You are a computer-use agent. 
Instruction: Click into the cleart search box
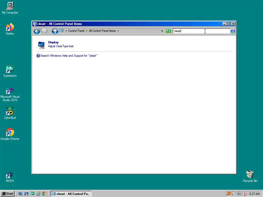tap(201, 31)
